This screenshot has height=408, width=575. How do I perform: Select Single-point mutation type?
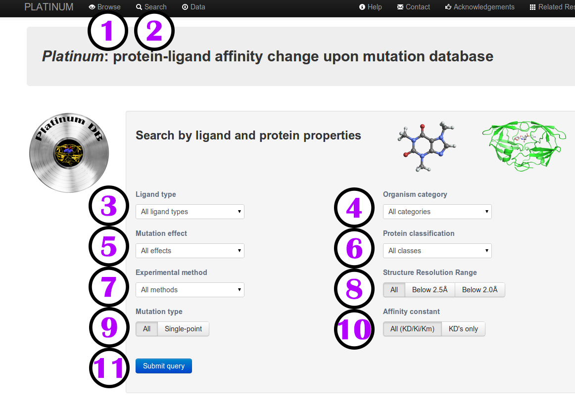(x=183, y=329)
